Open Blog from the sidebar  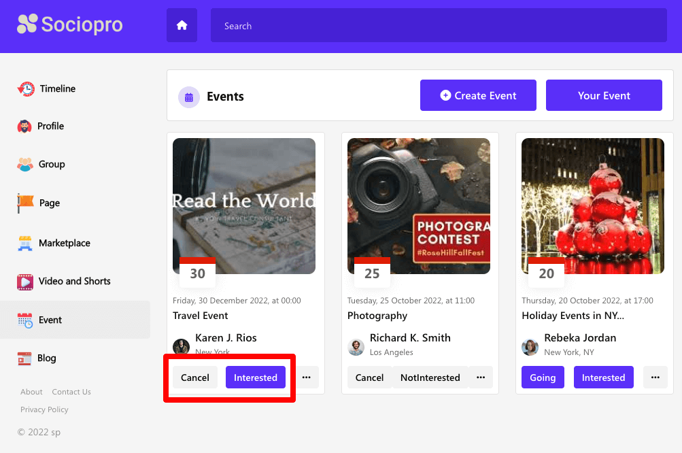(46, 358)
